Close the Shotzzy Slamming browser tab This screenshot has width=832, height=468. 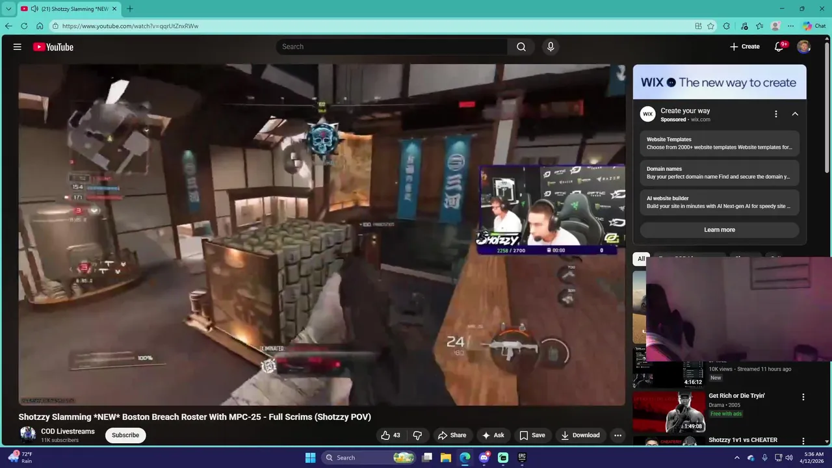115,9
